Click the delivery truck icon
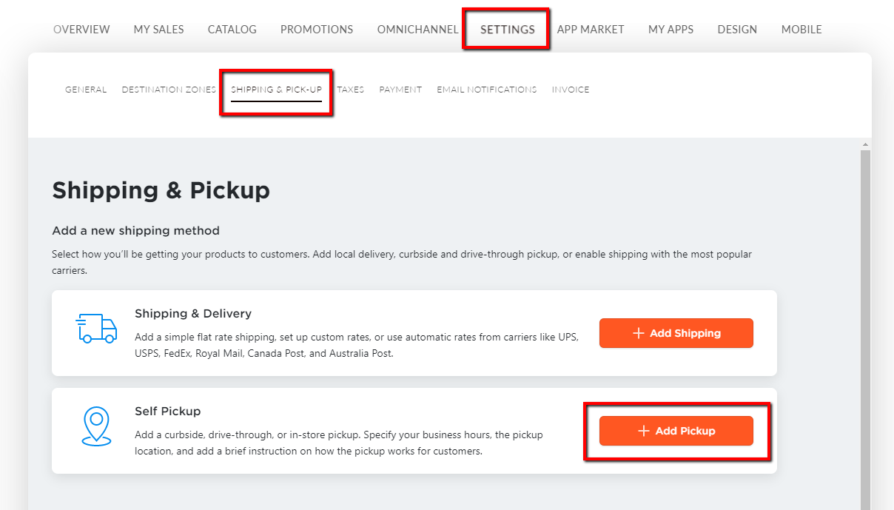Image resolution: width=894 pixels, height=510 pixels. (97, 328)
